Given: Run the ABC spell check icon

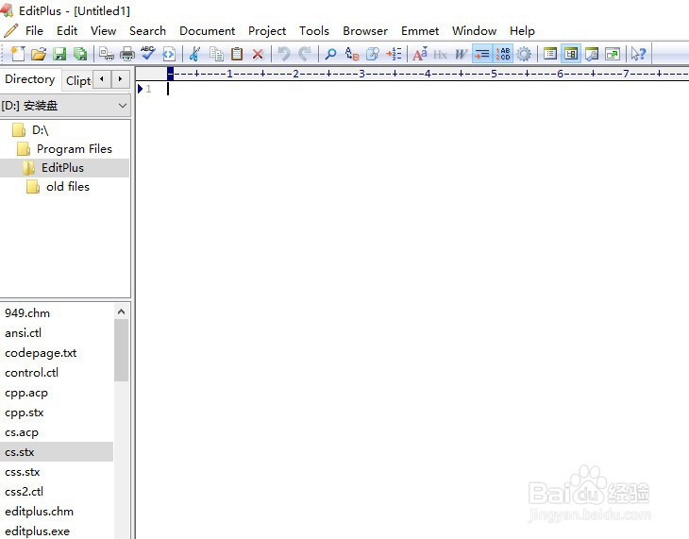Looking at the screenshot, I should [x=148, y=54].
